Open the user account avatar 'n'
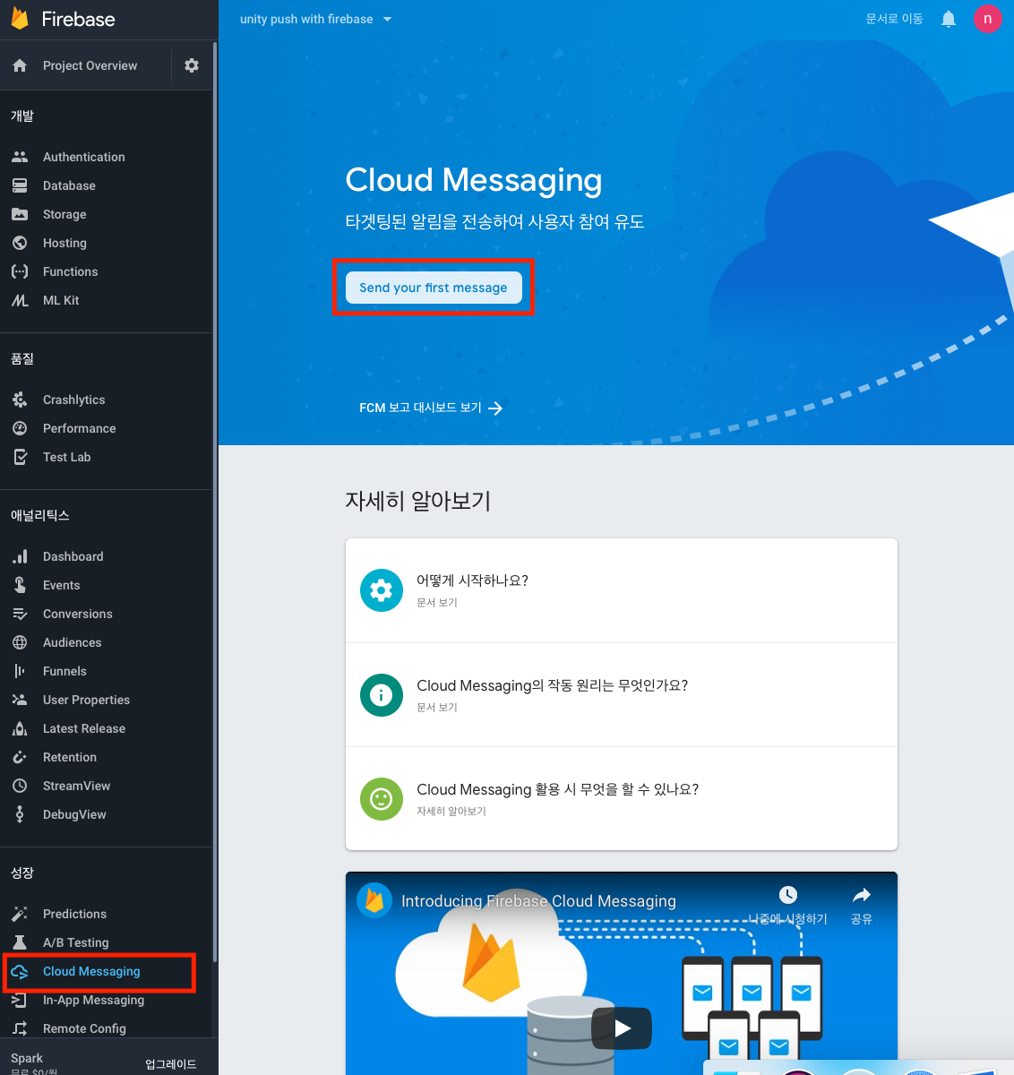The height and width of the screenshot is (1075, 1014). pyautogui.click(x=988, y=19)
